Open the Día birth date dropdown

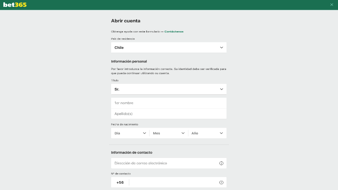[130, 133]
